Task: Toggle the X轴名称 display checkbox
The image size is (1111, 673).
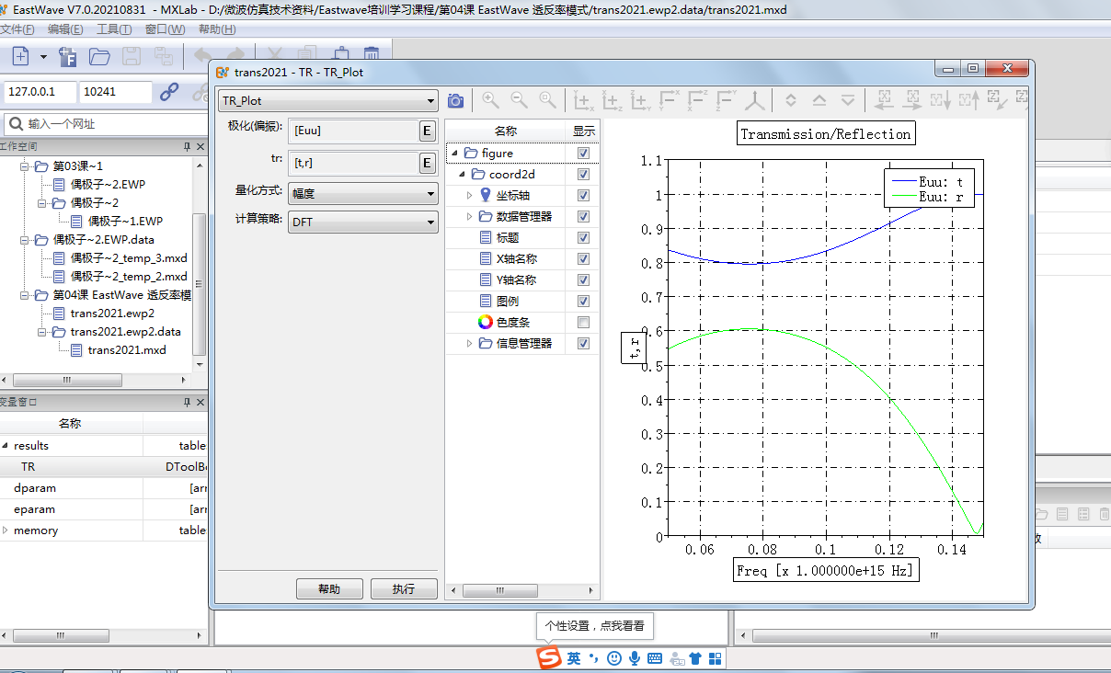Action: pos(583,259)
